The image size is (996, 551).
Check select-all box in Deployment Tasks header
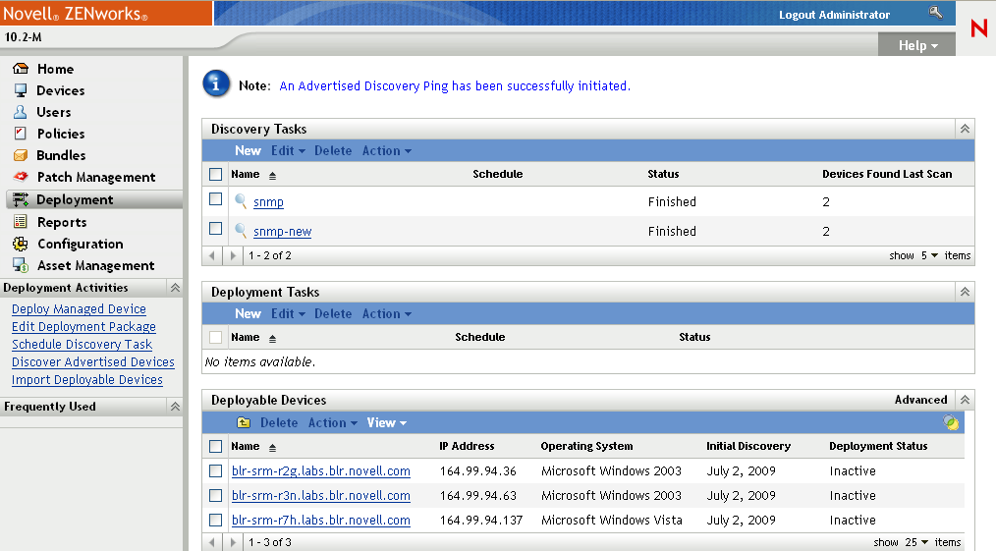[216, 337]
